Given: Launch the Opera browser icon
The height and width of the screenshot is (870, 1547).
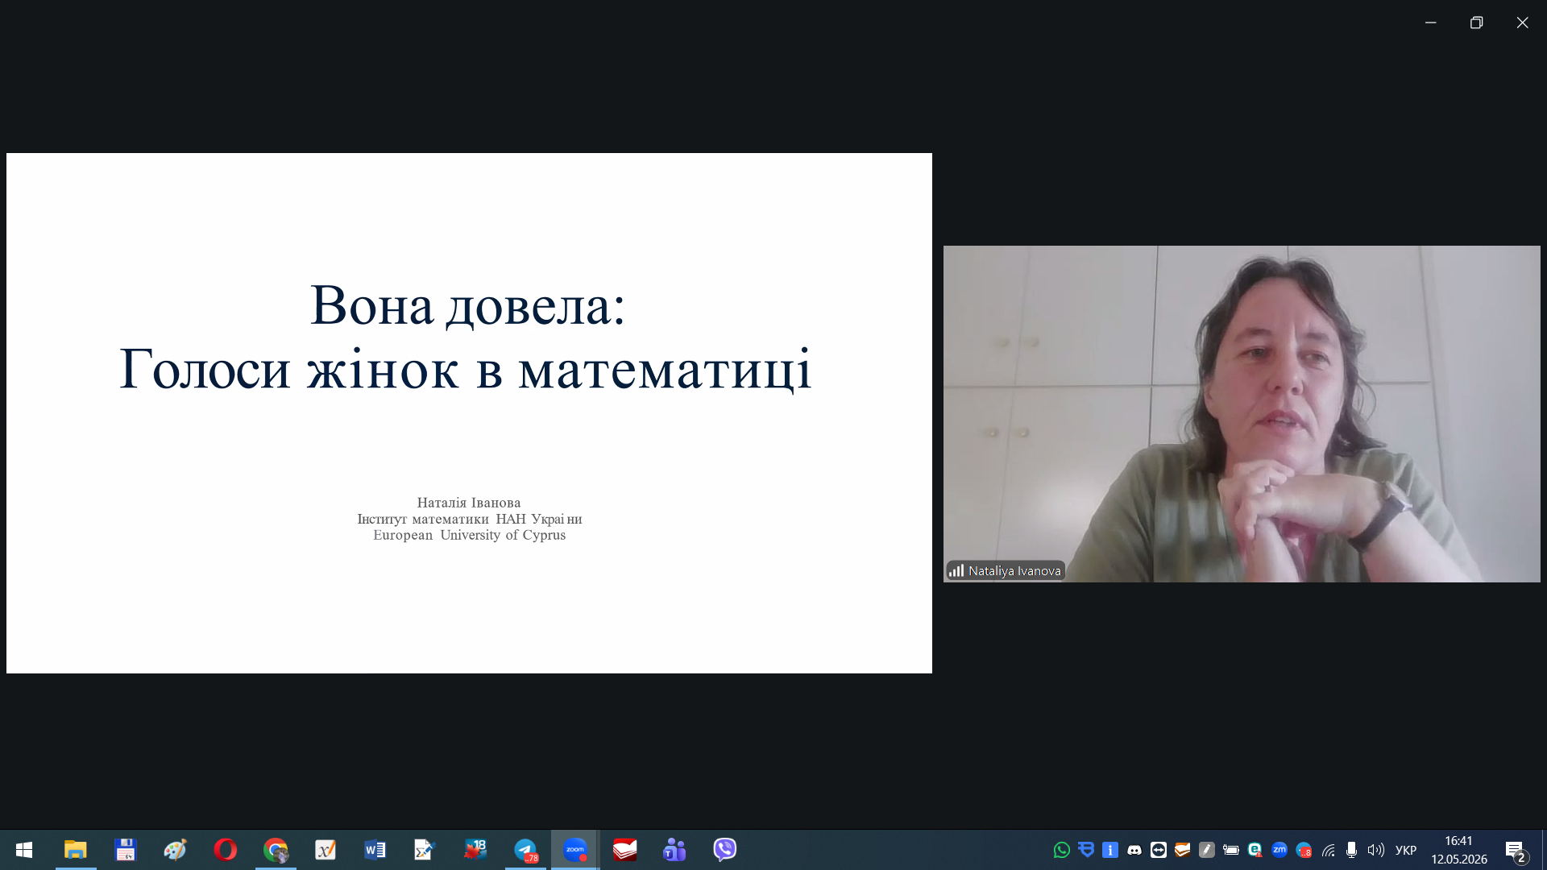Looking at the screenshot, I should click(226, 850).
